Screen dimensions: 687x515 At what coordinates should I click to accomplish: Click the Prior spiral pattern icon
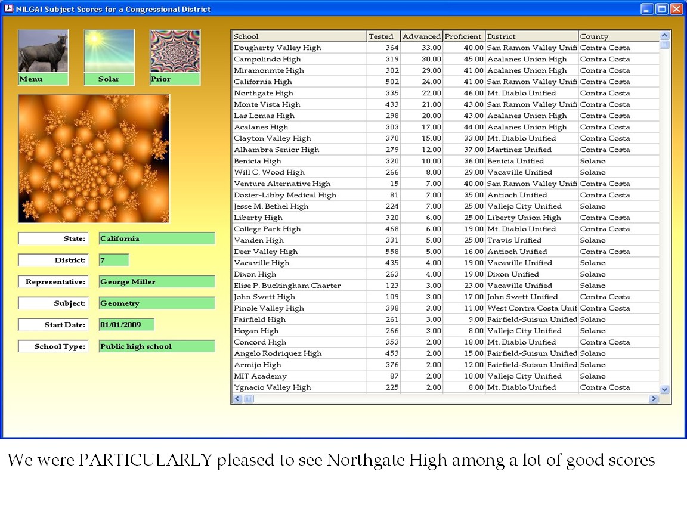175,51
